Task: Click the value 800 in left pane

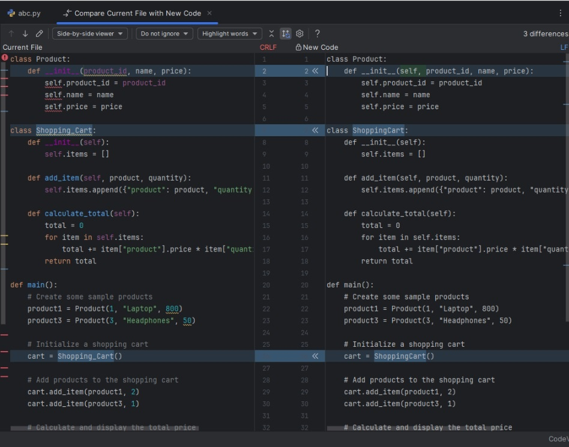Action: (x=172, y=309)
